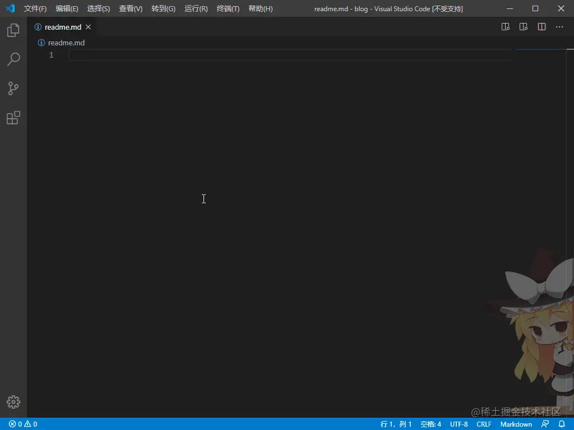Select the readme.md editor tab
The image size is (574, 430).
62,26
